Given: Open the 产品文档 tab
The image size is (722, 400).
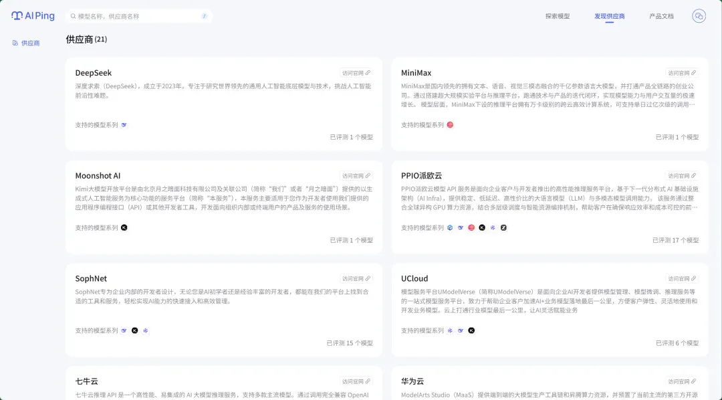Looking at the screenshot, I should 661,16.
